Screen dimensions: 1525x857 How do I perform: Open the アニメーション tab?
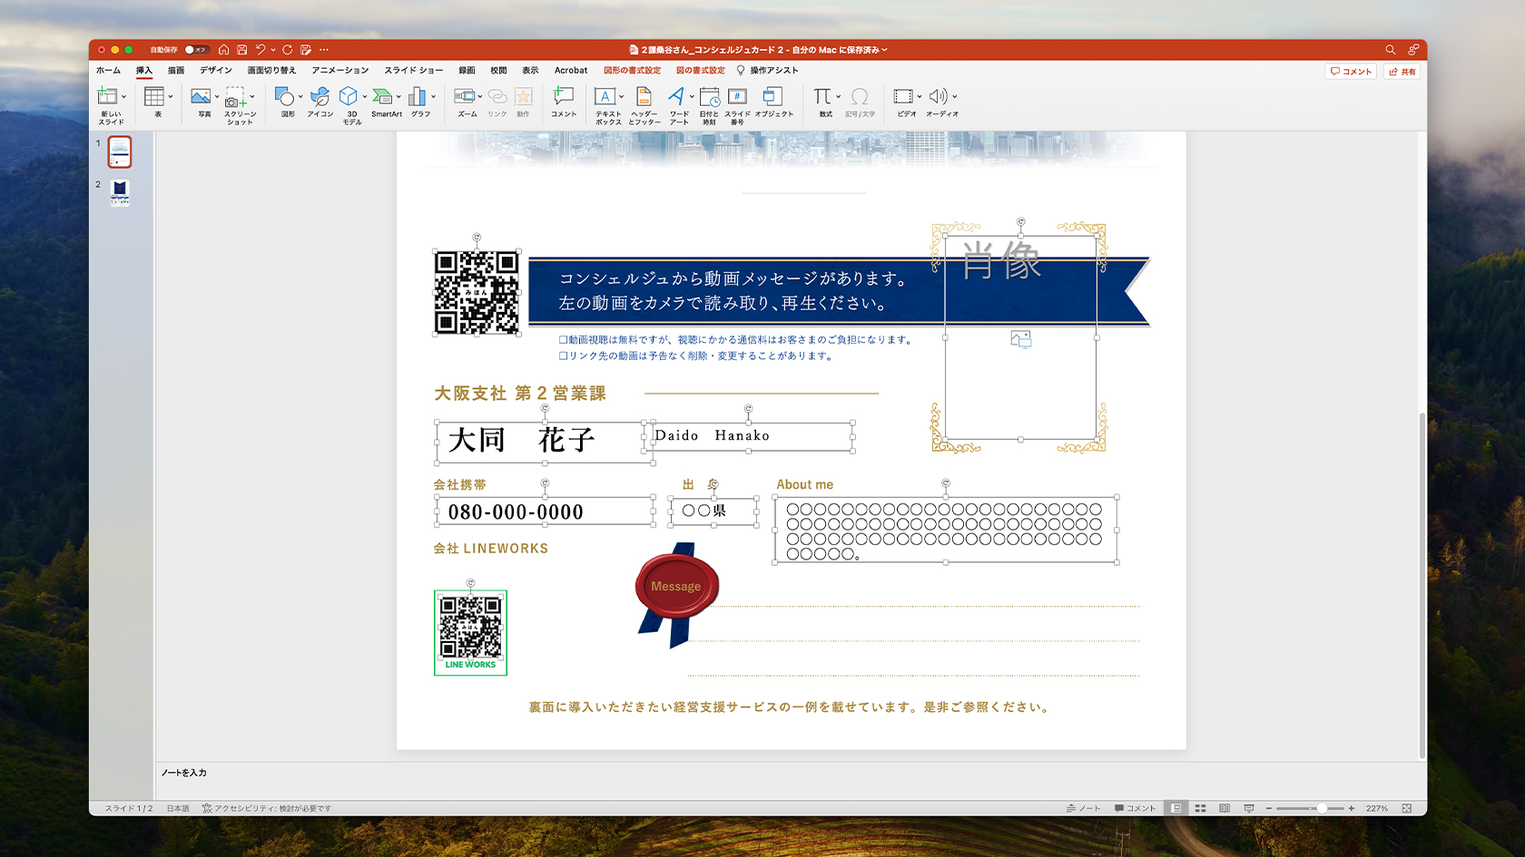[x=340, y=70]
